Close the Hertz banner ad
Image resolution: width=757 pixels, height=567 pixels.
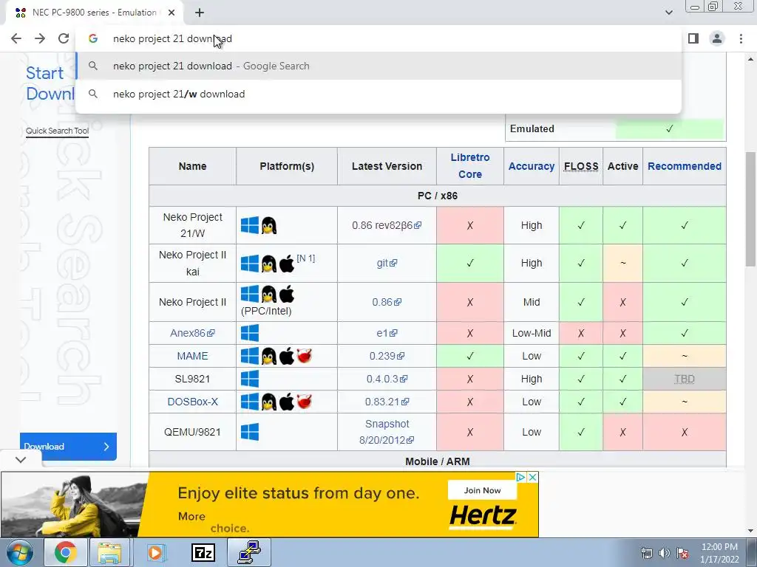click(x=532, y=478)
